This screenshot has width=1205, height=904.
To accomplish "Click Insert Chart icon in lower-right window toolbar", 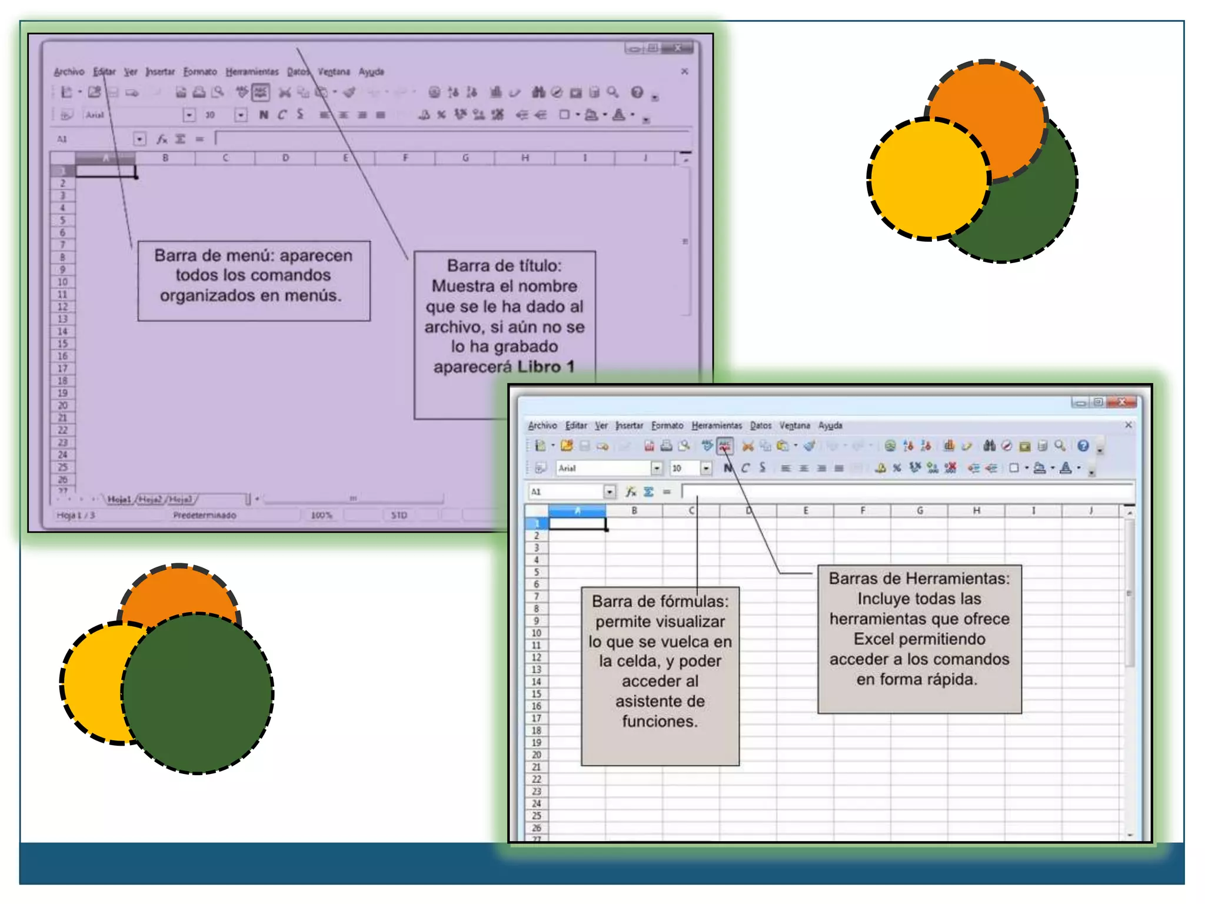I will click(949, 446).
